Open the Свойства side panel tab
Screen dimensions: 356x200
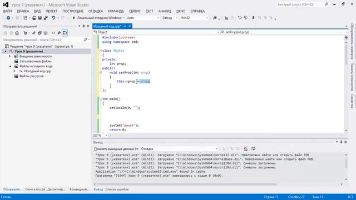click(x=352, y=101)
